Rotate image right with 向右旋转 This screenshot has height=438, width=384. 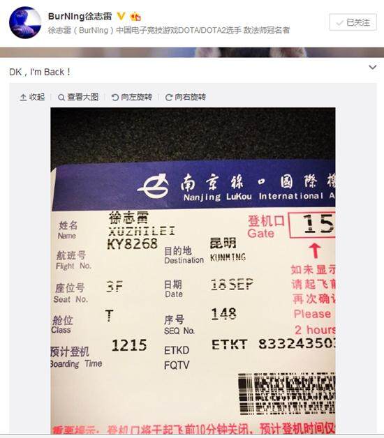click(186, 97)
